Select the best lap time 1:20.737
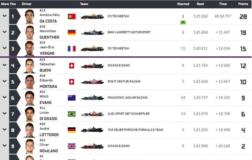 [201, 98]
